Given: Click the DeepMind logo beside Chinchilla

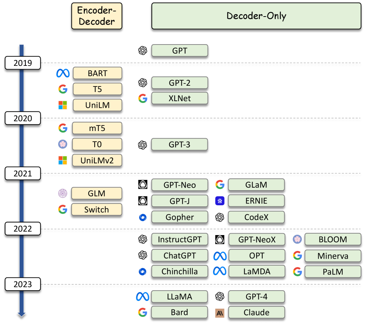Looking at the screenshot, I should point(142,271).
